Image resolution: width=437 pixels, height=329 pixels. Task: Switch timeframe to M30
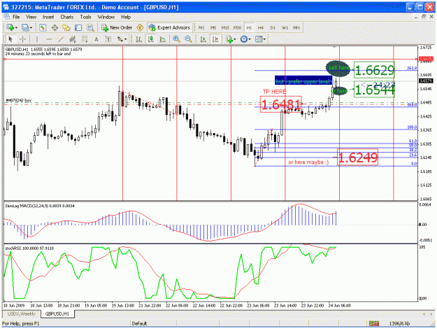[237, 27]
